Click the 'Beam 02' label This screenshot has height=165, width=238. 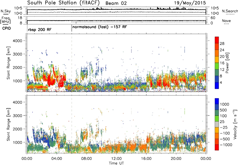coord(116,3)
